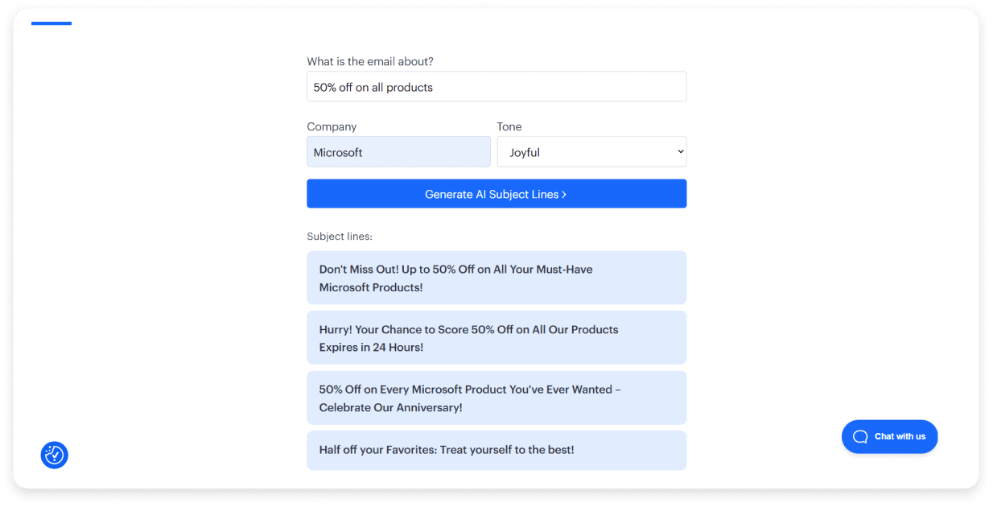Select the Hurry! 24 Hours subject line
This screenshot has height=507, width=993.
tap(496, 338)
